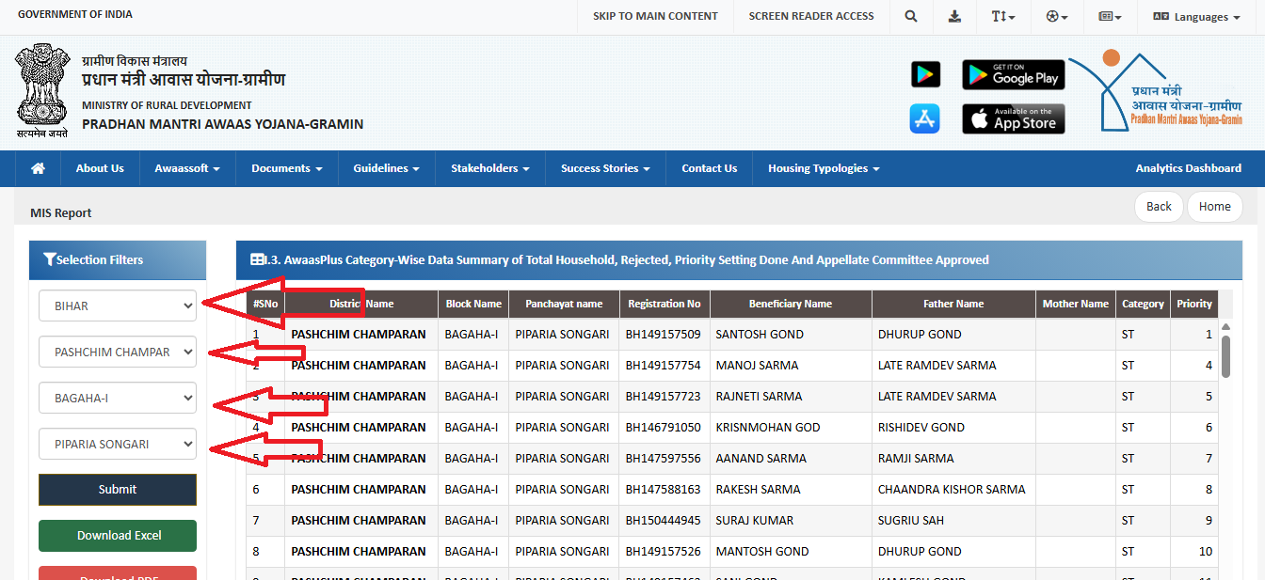Open the Contact Us page
Image resolution: width=1265 pixels, height=580 pixels.
click(710, 168)
